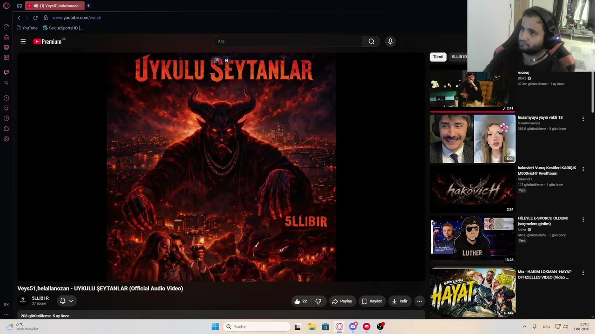Open Discord from the taskbar
Viewport: 595px width, 334px height.
pos(353,327)
